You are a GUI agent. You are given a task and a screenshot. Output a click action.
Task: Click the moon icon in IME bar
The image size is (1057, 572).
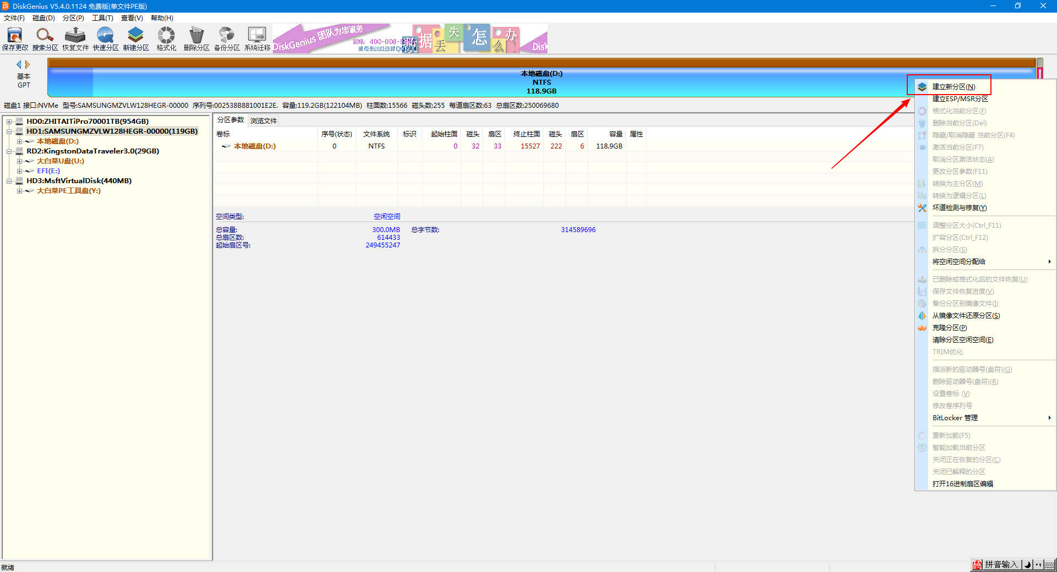tap(1027, 565)
